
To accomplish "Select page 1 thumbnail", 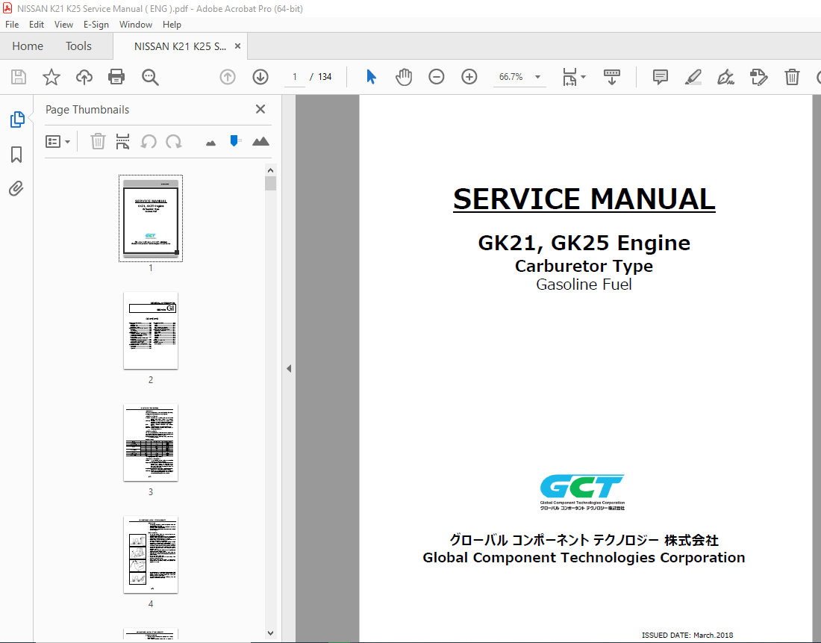I will click(151, 218).
